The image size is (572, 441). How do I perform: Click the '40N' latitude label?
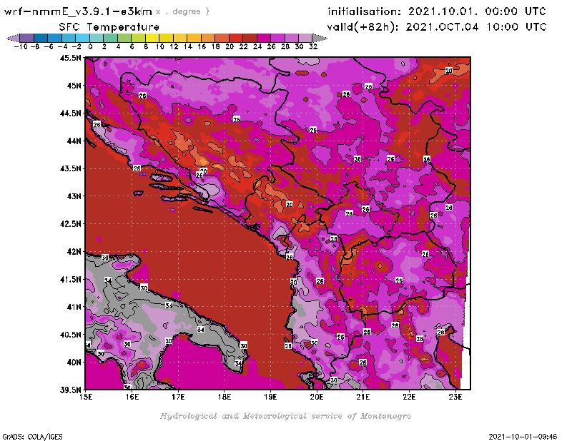[x=74, y=363]
